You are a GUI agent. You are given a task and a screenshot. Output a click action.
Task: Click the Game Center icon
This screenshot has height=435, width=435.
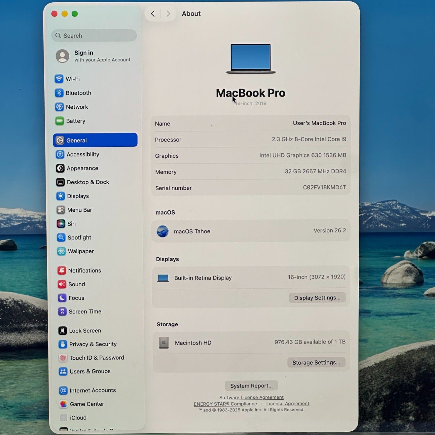[x=63, y=404]
